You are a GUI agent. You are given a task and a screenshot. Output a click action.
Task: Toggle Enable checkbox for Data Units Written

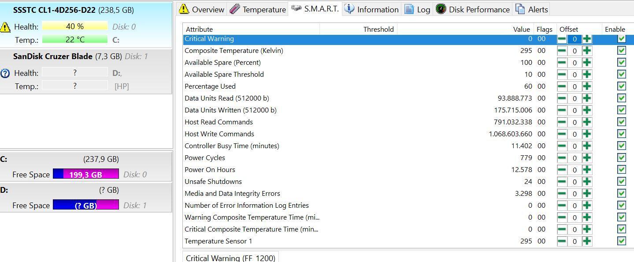pyautogui.click(x=622, y=110)
